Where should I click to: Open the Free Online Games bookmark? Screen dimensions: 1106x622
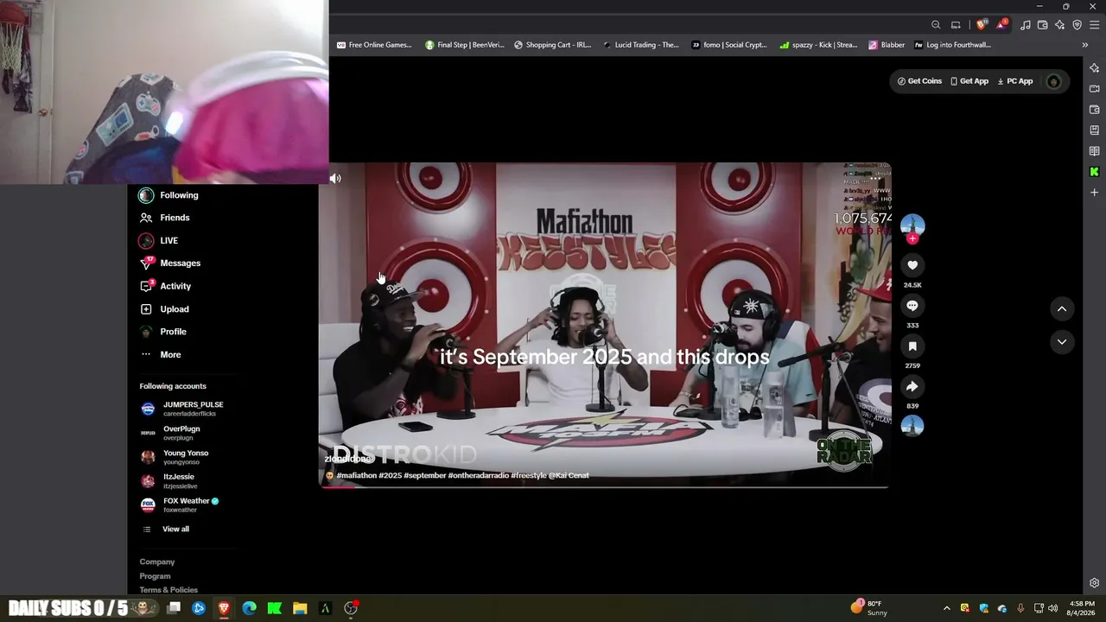374,45
